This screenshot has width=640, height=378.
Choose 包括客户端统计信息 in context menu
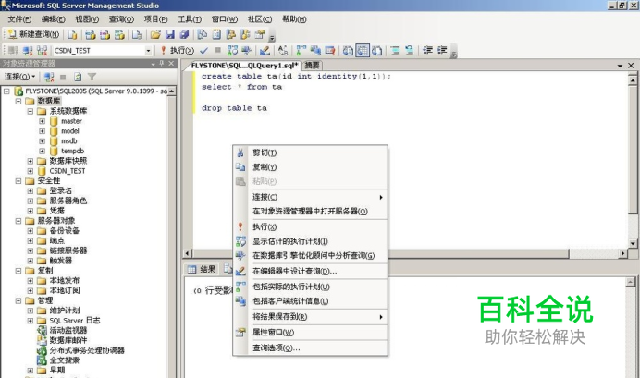click(310, 301)
